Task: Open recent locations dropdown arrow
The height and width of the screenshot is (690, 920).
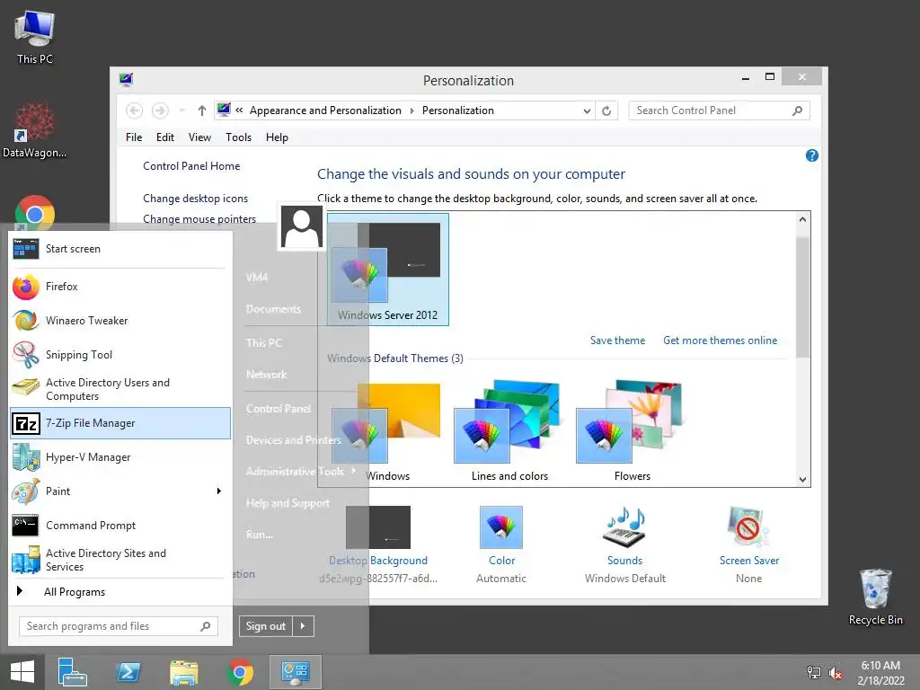Action: point(182,111)
